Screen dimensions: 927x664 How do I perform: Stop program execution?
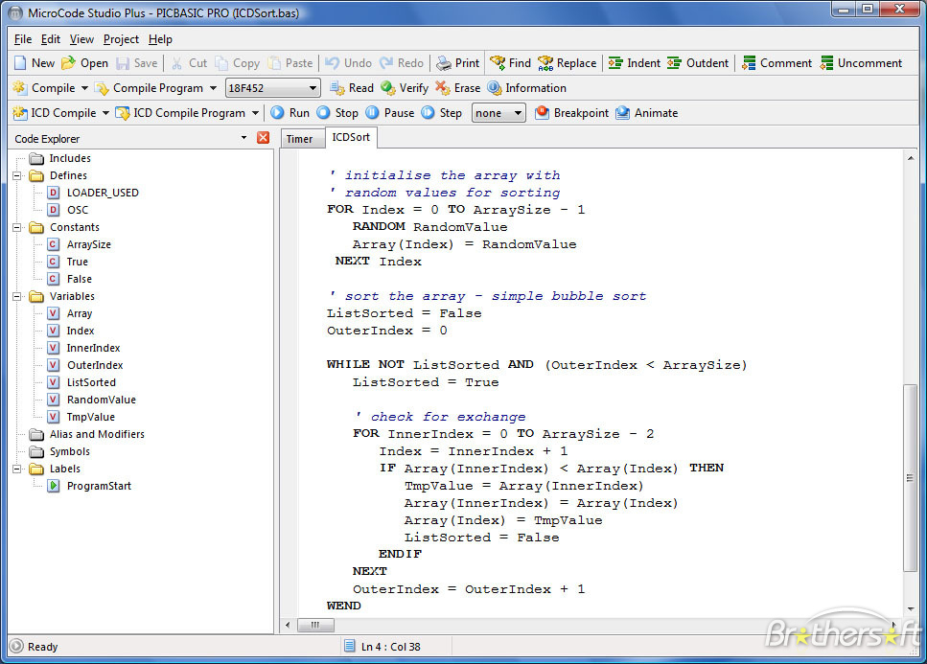pyautogui.click(x=336, y=112)
